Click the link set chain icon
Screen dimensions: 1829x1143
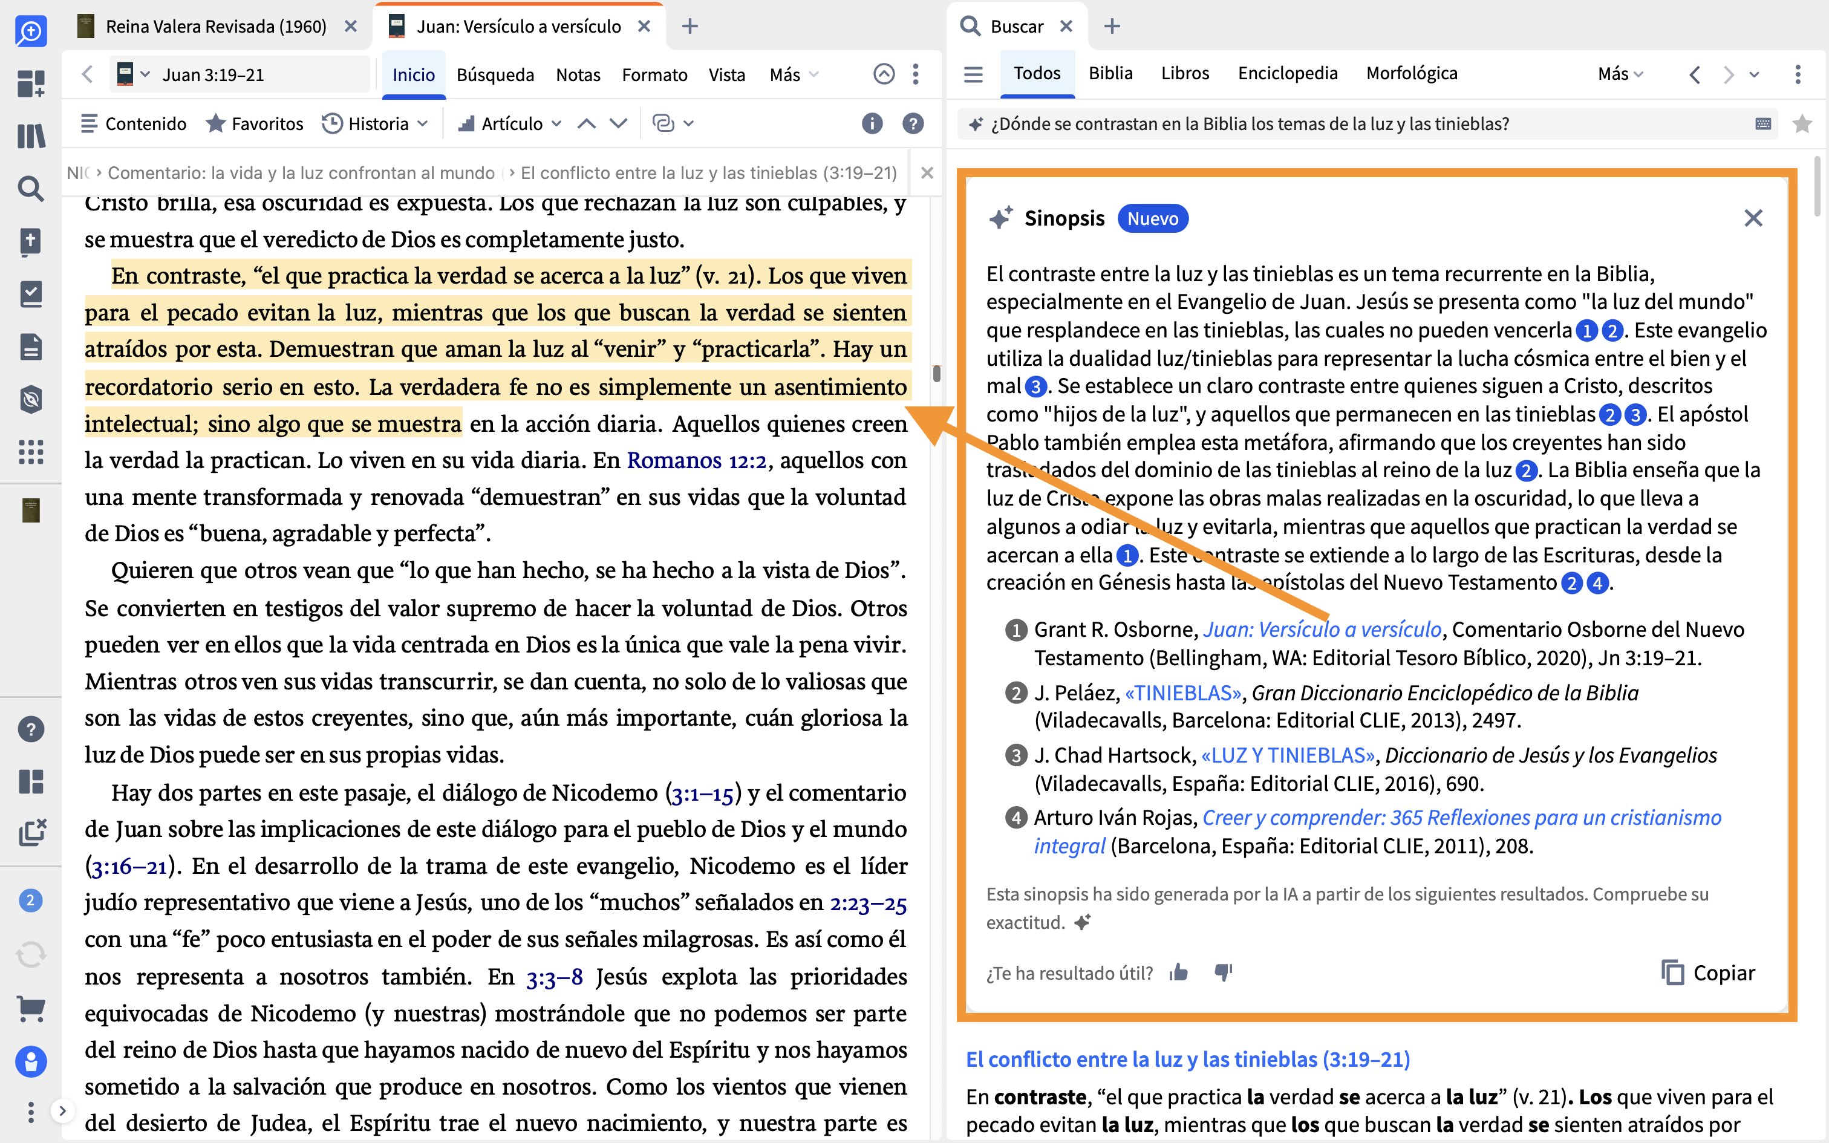coord(663,123)
